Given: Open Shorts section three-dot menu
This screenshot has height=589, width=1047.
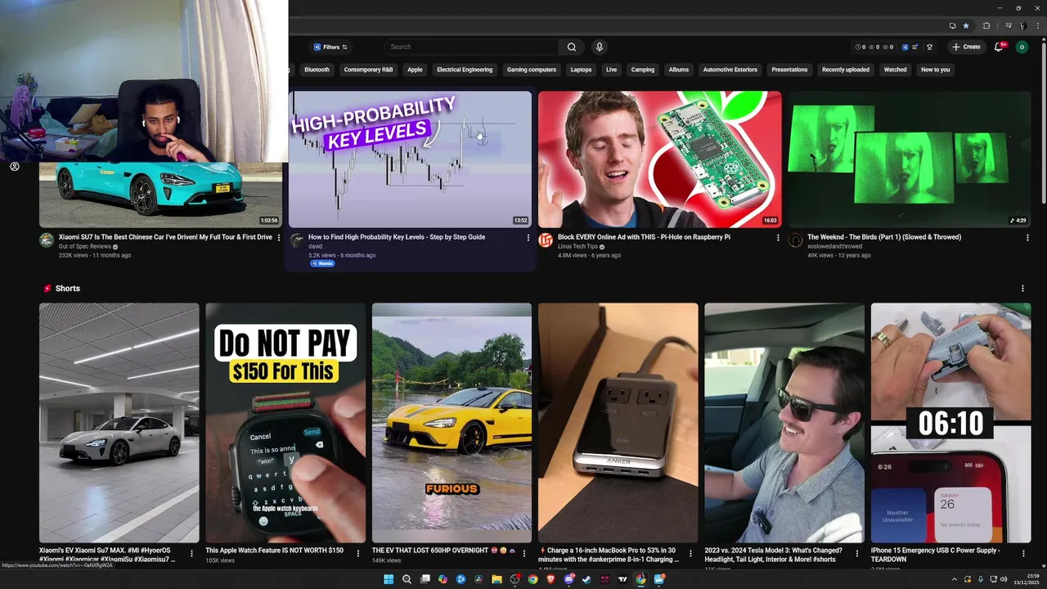Looking at the screenshot, I should pos(1022,288).
